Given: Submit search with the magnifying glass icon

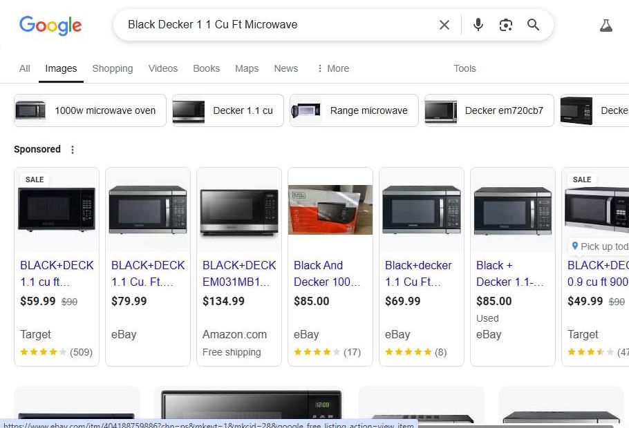Looking at the screenshot, I should pyautogui.click(x=533, y=25).
